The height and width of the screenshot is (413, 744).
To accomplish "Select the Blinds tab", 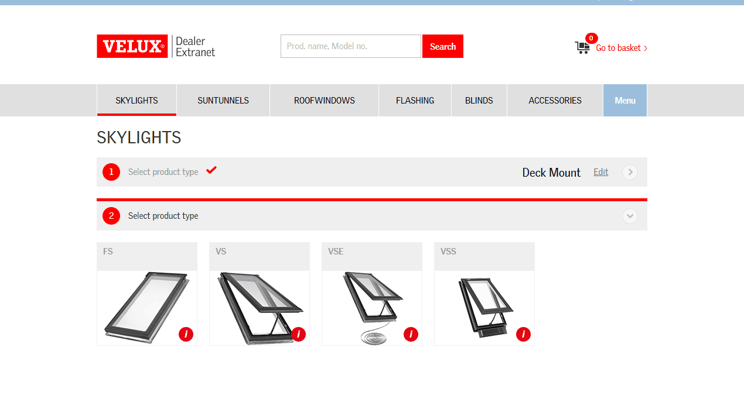I will [479, 100].
